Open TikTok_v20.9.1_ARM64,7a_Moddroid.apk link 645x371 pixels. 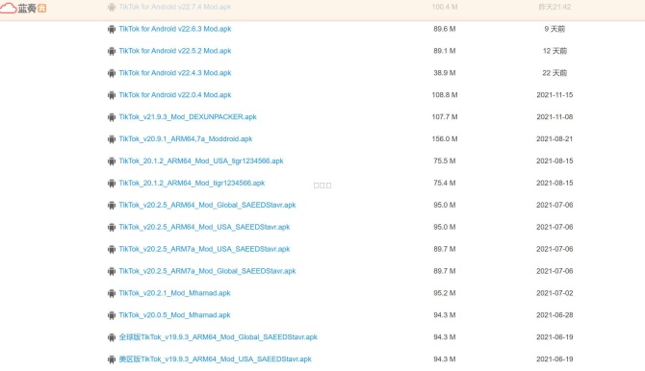click(186, 138)
